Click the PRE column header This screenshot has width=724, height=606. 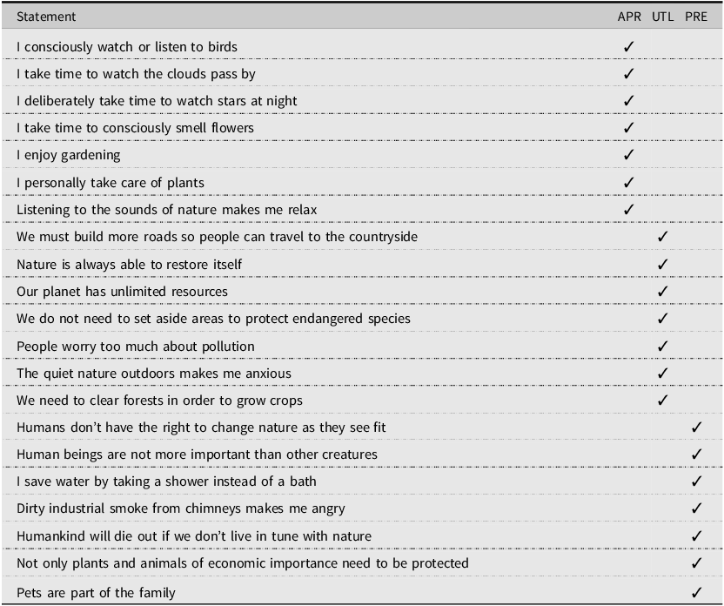[x=696, y=17]
